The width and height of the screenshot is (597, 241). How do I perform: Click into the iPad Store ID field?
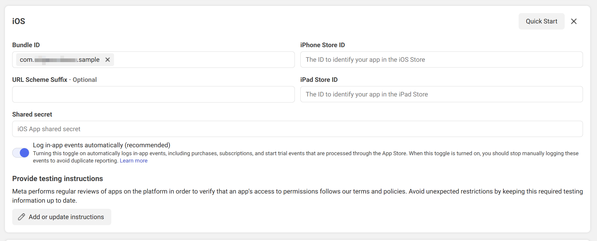tap(441, 94)
